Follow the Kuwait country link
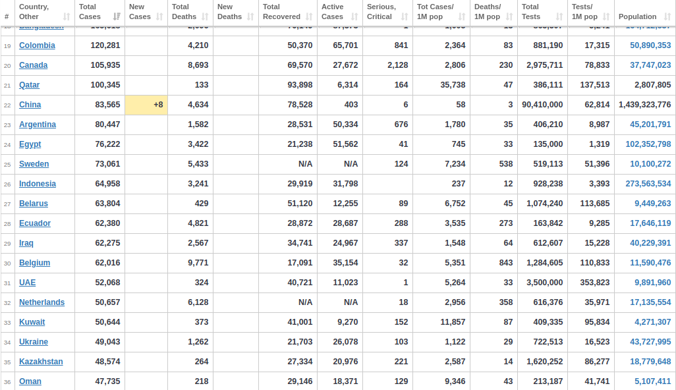676x390 pixels. 32,322
